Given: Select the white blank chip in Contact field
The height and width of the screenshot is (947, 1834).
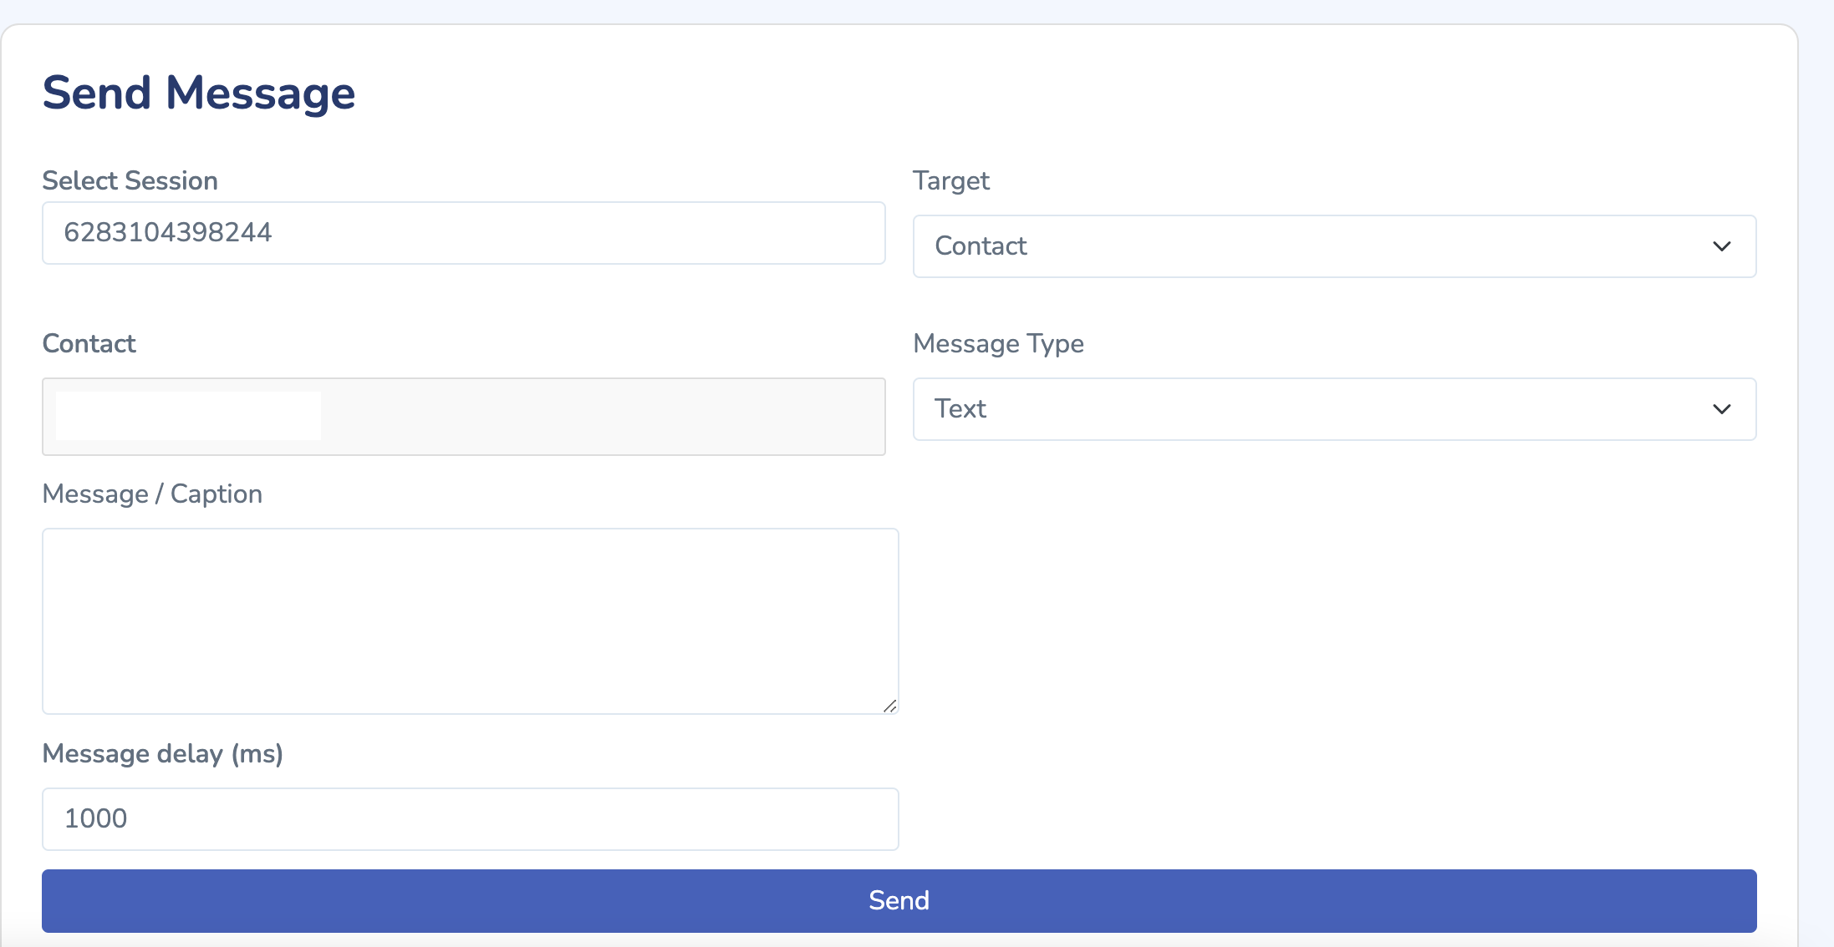Looking at the screenshot, I should pos(188,416).
